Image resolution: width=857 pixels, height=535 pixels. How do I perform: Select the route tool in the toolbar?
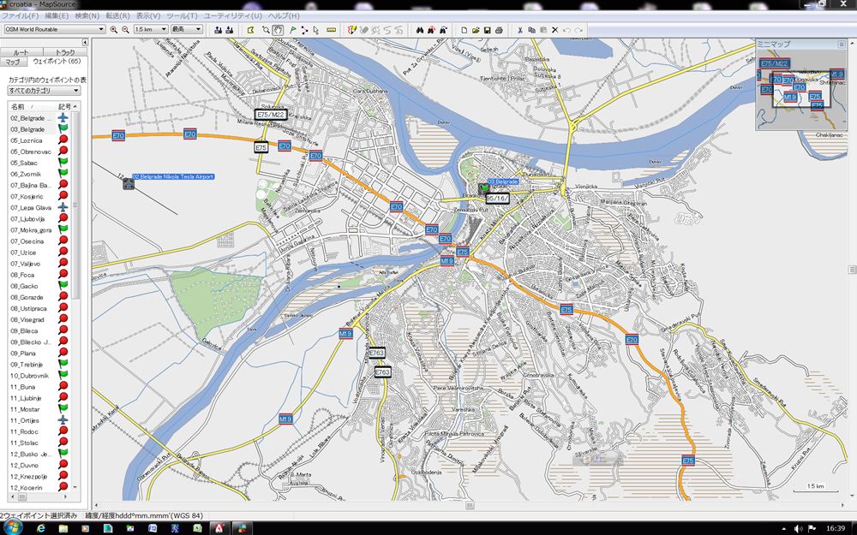point(304,29)
